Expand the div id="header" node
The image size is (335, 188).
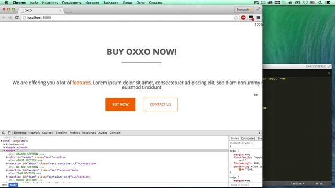click(x=7, y=157)
